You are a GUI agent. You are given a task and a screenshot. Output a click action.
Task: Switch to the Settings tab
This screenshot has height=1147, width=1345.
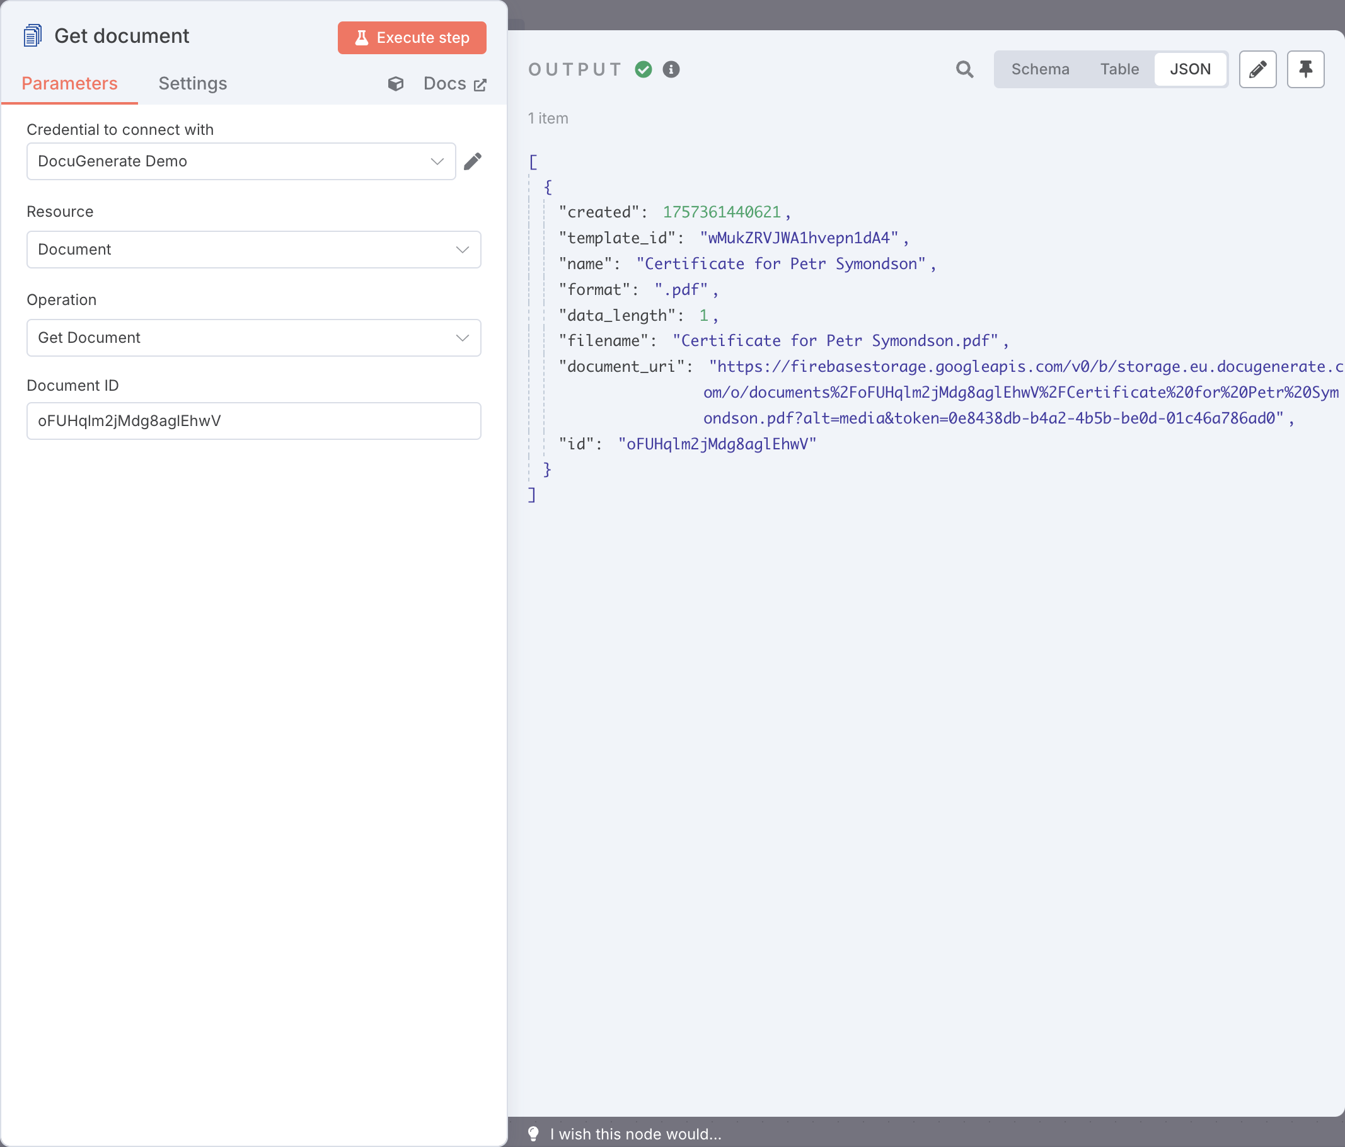(x=193, y=84)
